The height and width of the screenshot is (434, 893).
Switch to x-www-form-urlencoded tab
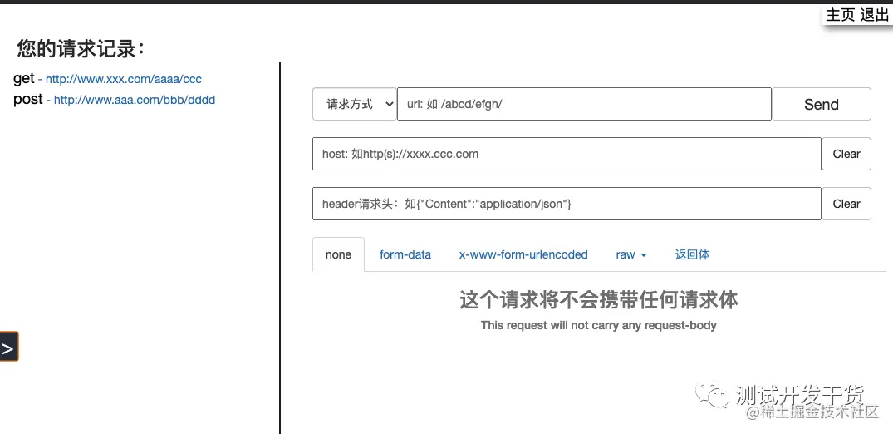(523, 254)
